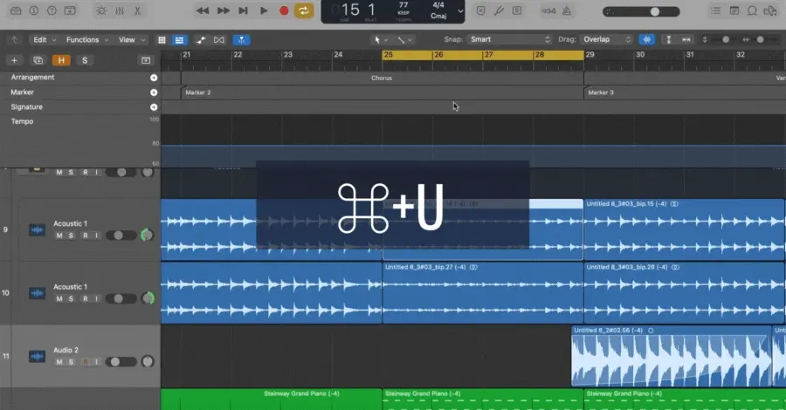The image size is (786, 410).
Task: Toggle the orange Hide H button
Action: pyautogui.click(x=61, y=60)
